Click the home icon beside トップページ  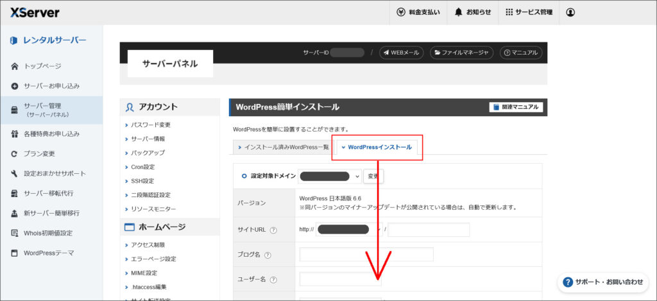click(x=15, y=66)
